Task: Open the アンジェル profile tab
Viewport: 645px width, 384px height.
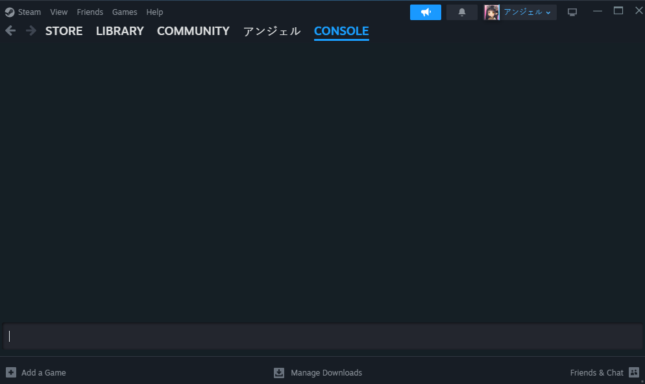Action: pos(272,31)
